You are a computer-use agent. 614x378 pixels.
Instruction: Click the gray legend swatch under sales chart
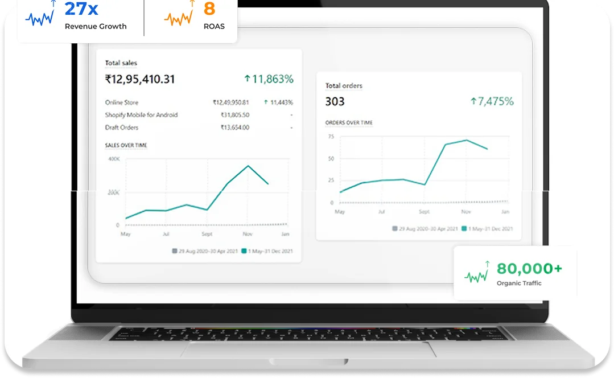(175, 250)
